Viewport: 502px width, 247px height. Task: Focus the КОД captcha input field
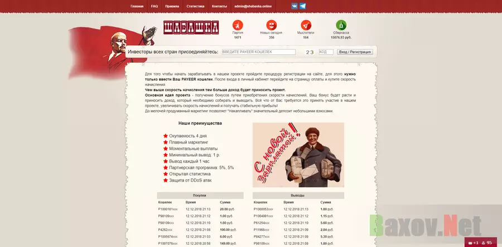tap(326, 52)
